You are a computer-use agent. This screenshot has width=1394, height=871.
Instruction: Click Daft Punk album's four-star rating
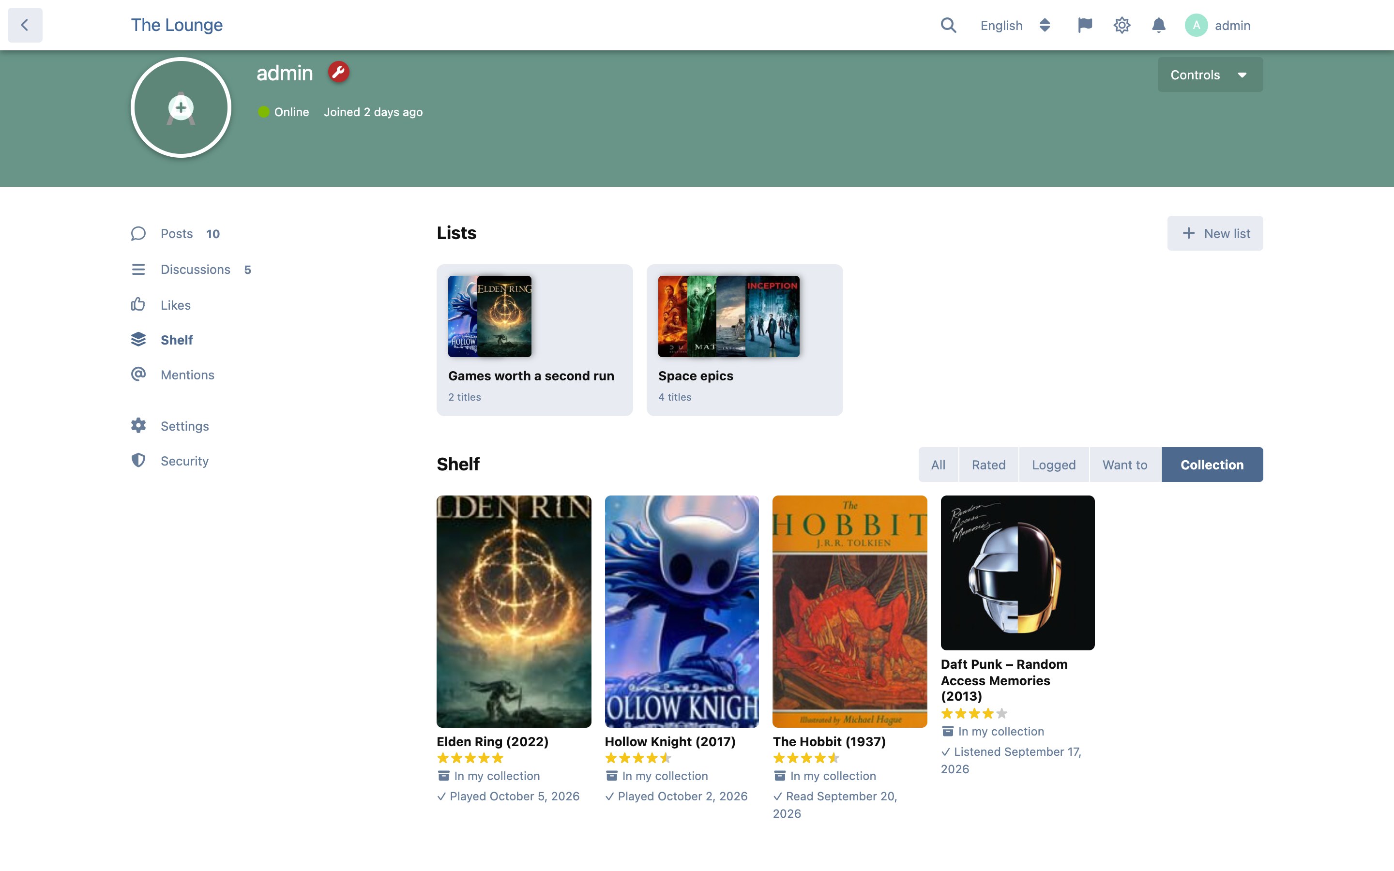tap(974, 714)
